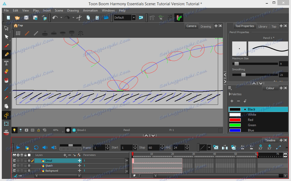This screenshot has width=291, height=181.
Task: Open the Animation menu
Action: click(90, 10)
